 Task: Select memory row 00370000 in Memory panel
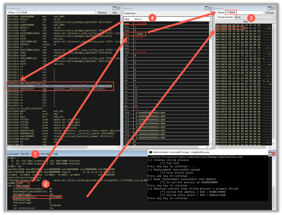[x=240, y=25]
